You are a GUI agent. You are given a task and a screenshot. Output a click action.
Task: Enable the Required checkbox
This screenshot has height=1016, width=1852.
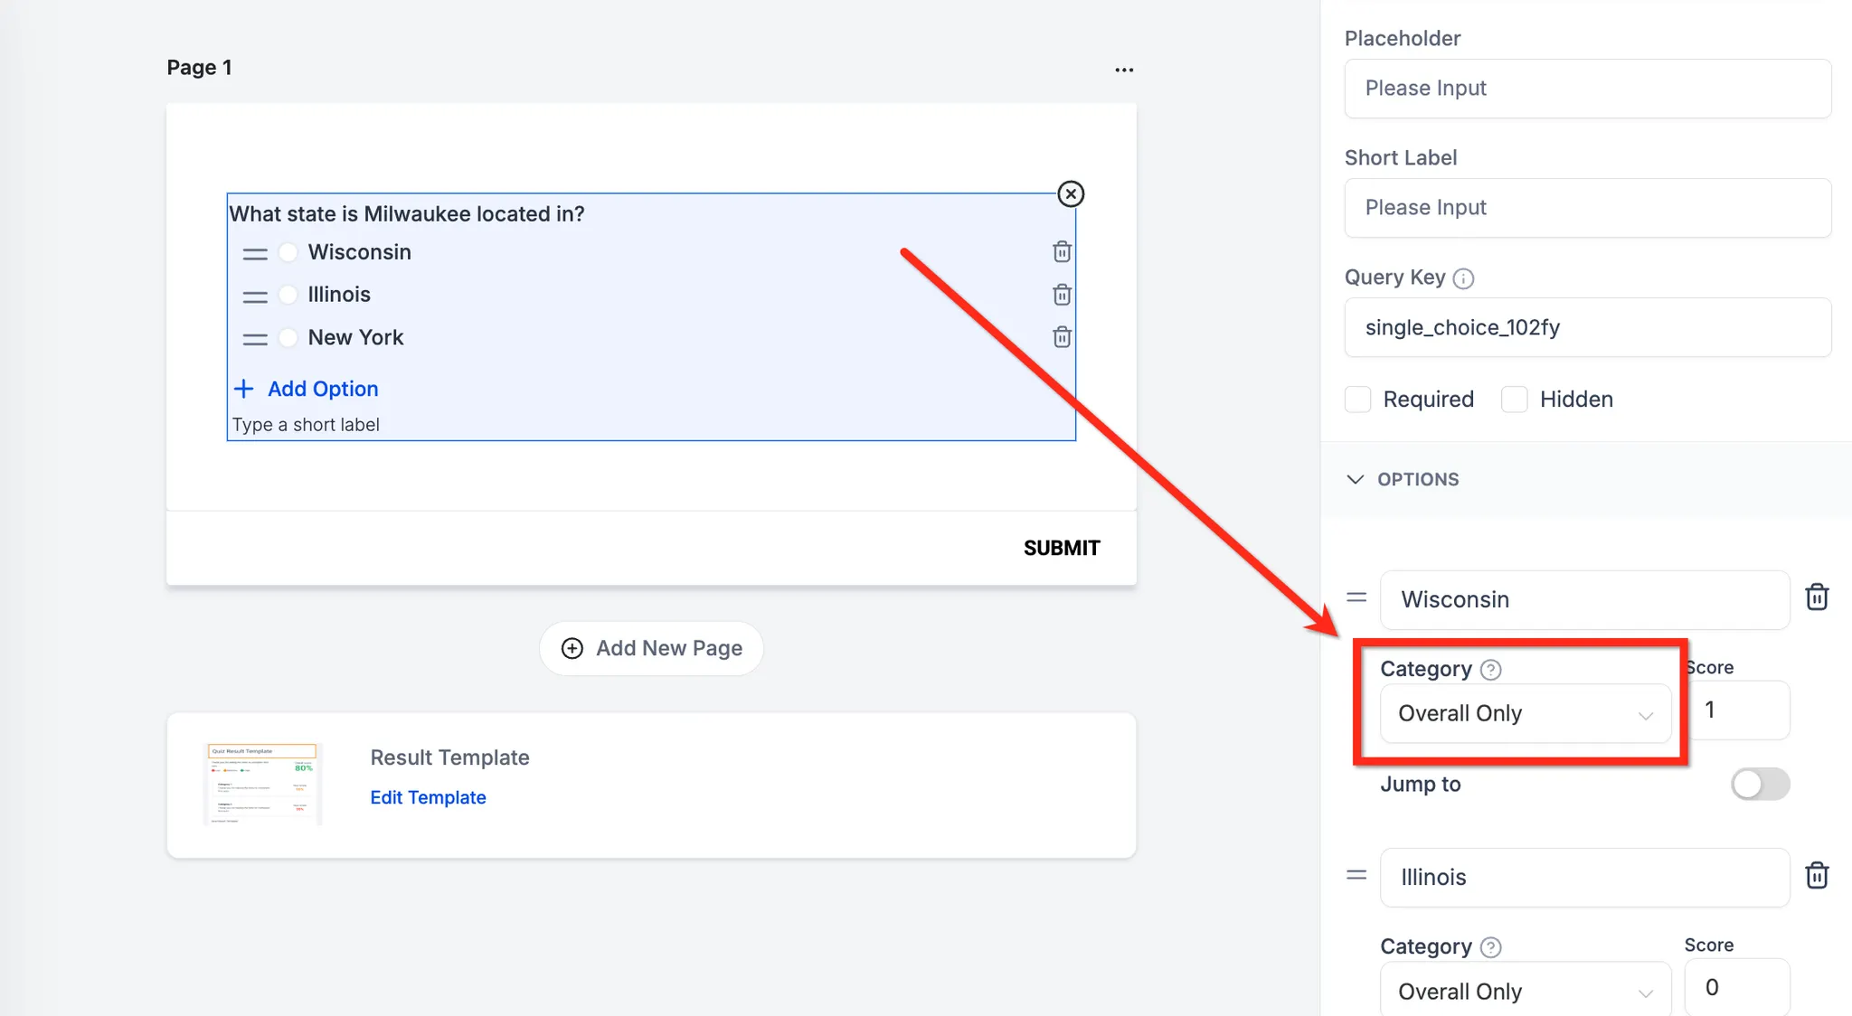(x=1358, y=400)
